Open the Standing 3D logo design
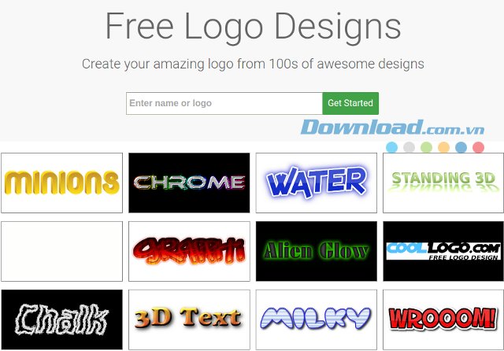This screenshot has width=504, height=351. pos(443,183)
